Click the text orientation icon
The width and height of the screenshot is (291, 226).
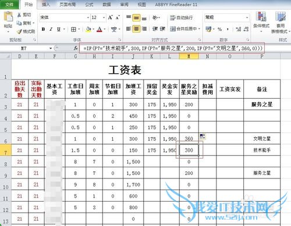[155, 18]
